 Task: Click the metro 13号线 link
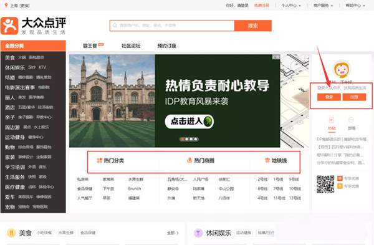295,198
